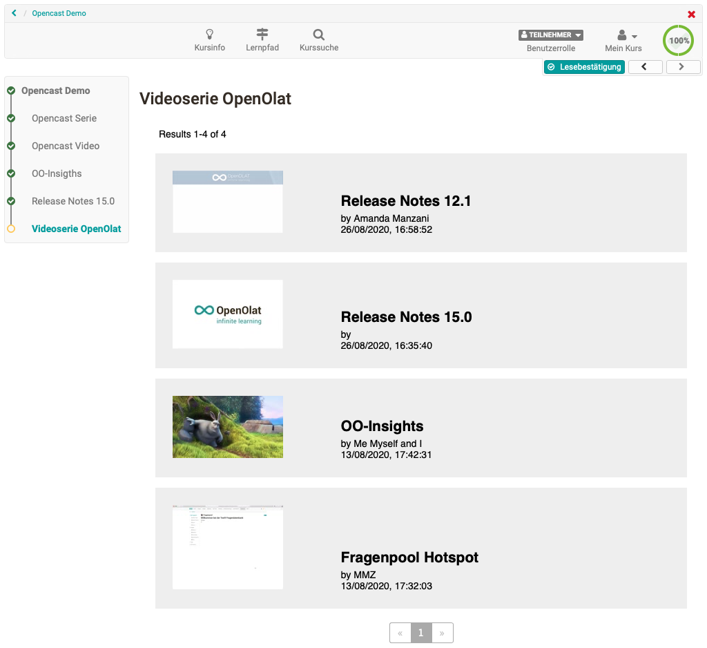This screenshot has width=707, height=648.
Task: Open Kursinfo lightbulb icon
Action: 209,35
